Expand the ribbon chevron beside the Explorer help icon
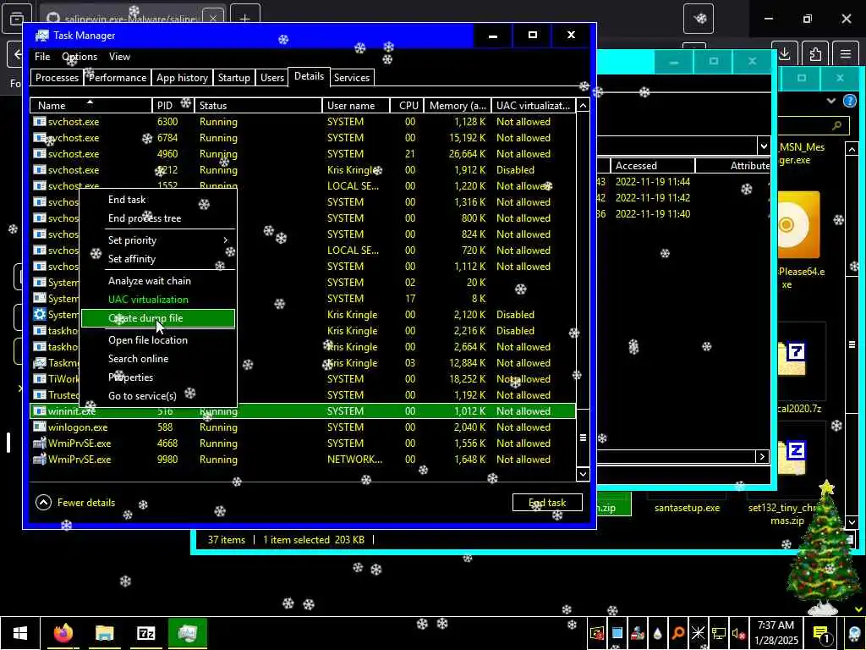866x650 pixels. pos(830,102)
